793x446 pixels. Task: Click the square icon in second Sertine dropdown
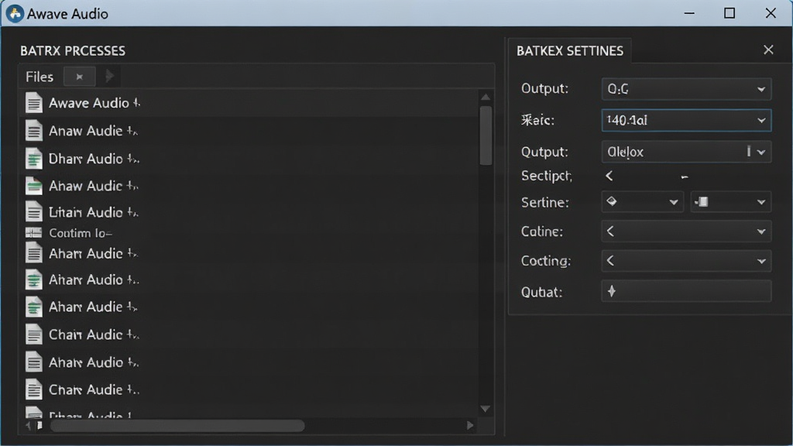pos(702,202)
